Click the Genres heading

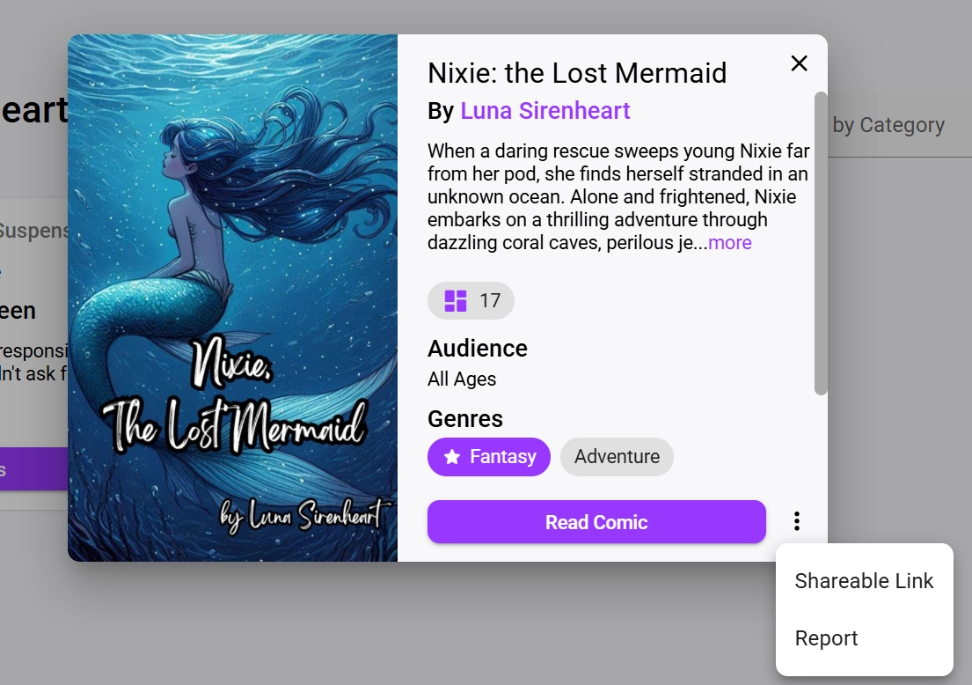465,419
